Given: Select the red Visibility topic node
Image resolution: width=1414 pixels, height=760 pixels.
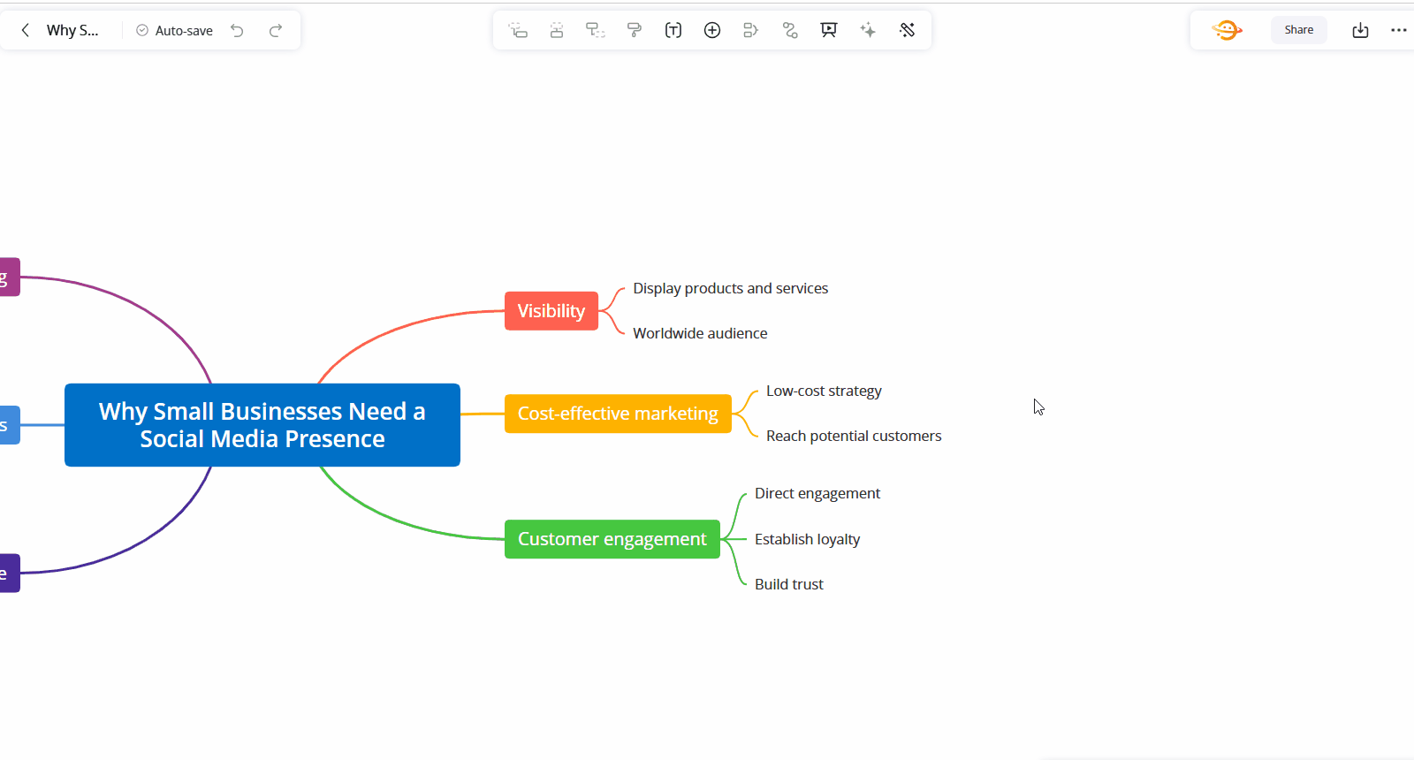Looking at the screenshot, I should pyautogui.click(x=551, y=311).
